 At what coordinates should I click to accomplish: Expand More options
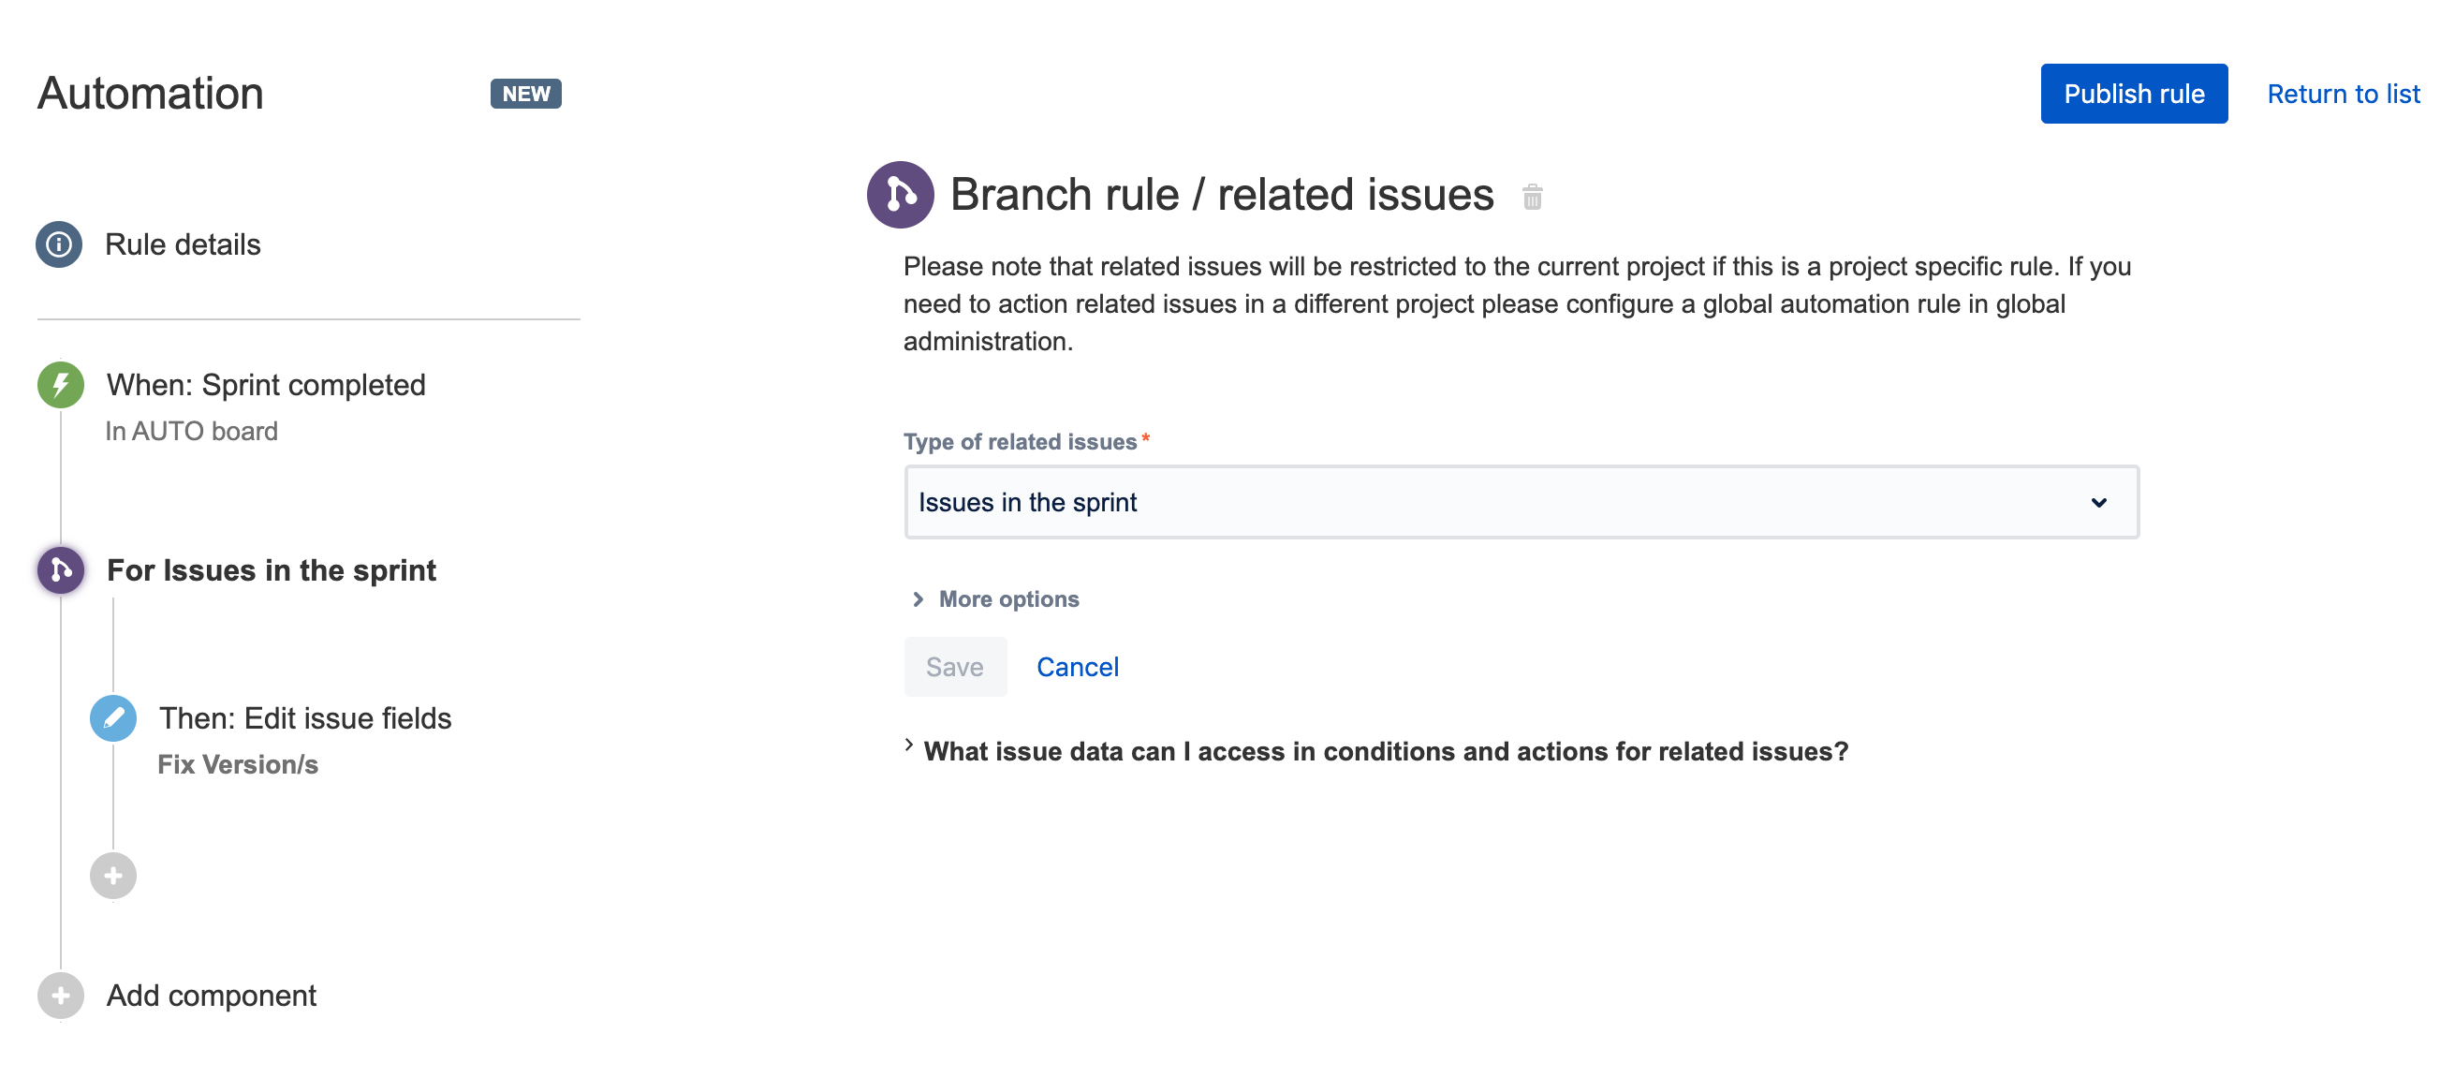(x=1007, y=599)
